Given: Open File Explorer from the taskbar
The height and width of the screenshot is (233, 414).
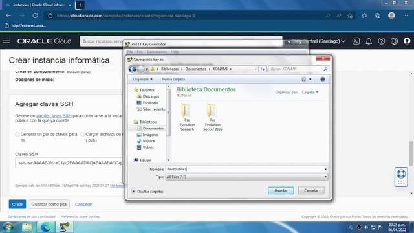Looking at the screenshot, I should pyautogui.click(x=27, y=227).
